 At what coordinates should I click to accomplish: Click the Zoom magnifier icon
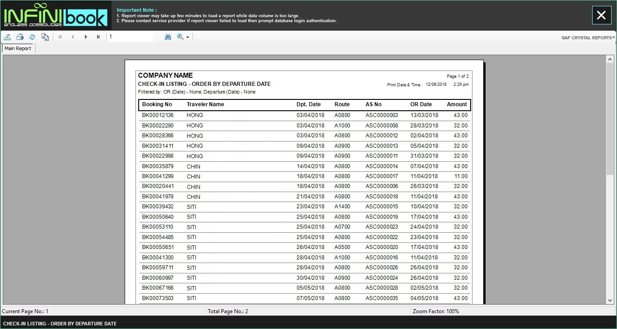tap(180, 37)
